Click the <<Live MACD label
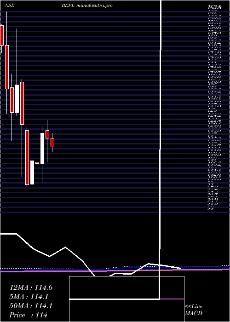This screenshot has height=322, width=230. [x=194, y=310]
